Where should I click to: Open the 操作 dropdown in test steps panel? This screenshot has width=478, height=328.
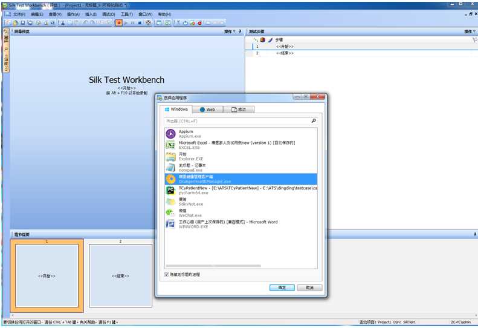tap(470, 31)
